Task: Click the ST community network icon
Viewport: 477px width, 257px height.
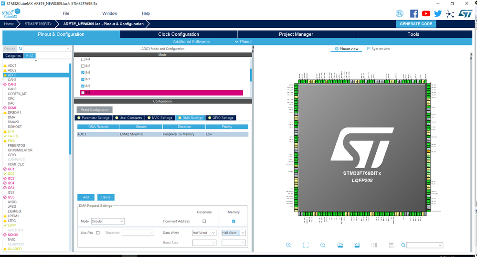Action: click(x=450, y=14)
